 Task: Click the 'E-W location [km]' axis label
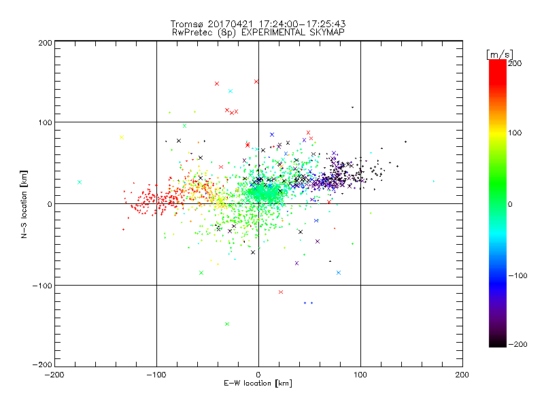(258, 384)
